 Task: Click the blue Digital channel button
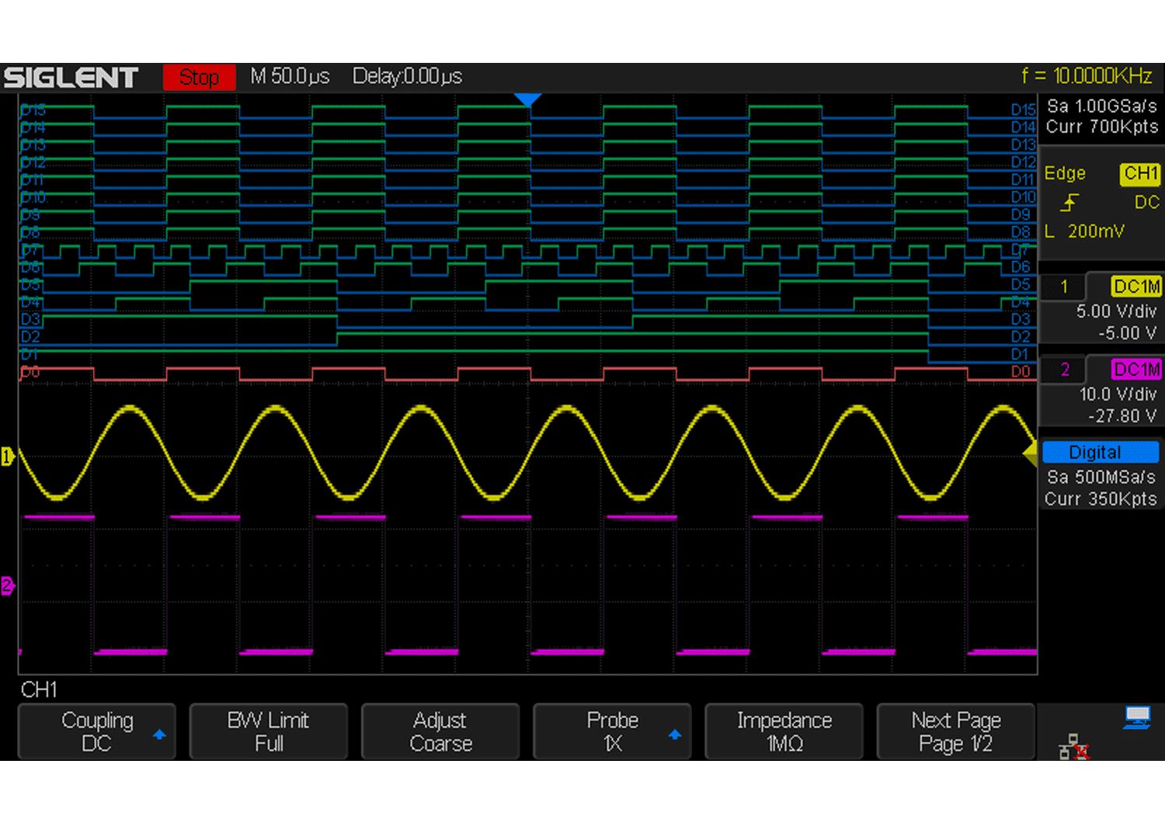click(x=1100, y=452)
